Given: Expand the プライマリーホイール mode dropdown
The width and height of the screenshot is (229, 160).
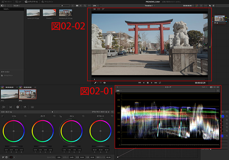Looking at the screenshot, I should pos(101,112).
